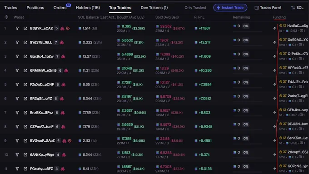The image size is (309, 174).
Task: Open the Trades Panel
Action: tap(268, 8)
